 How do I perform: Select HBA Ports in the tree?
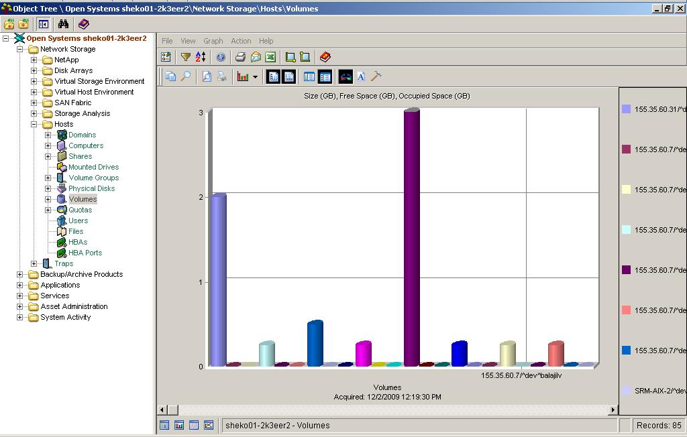tap(85, 253)
